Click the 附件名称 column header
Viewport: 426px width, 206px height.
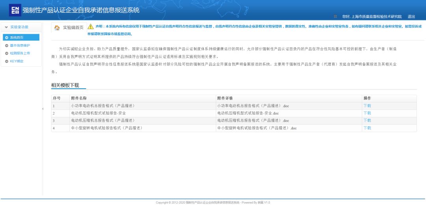(79, 98)
